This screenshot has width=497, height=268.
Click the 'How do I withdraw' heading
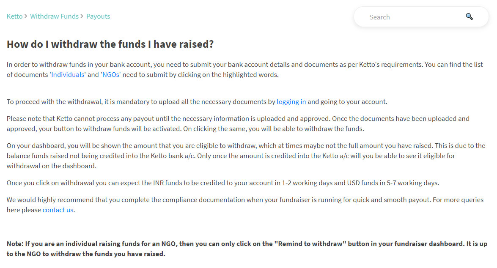pos(110,44)
